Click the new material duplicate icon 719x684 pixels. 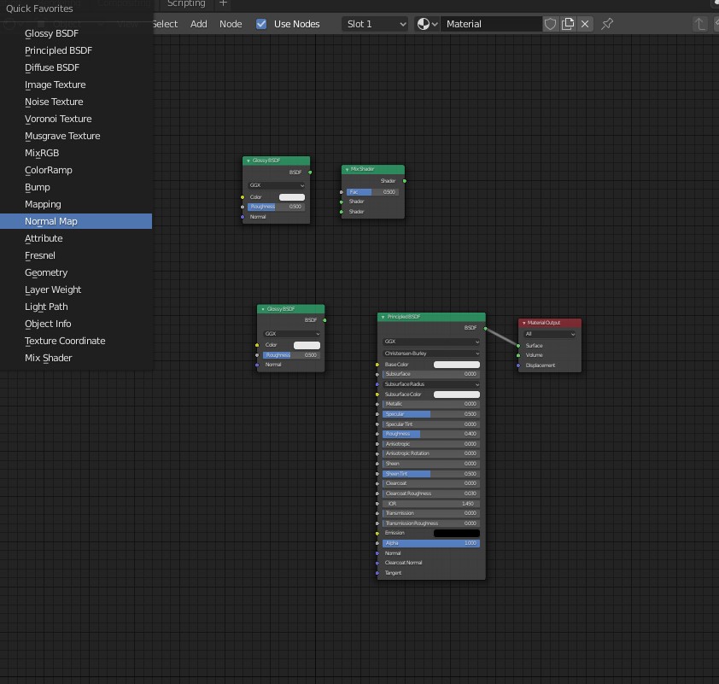tap(568, 24)
